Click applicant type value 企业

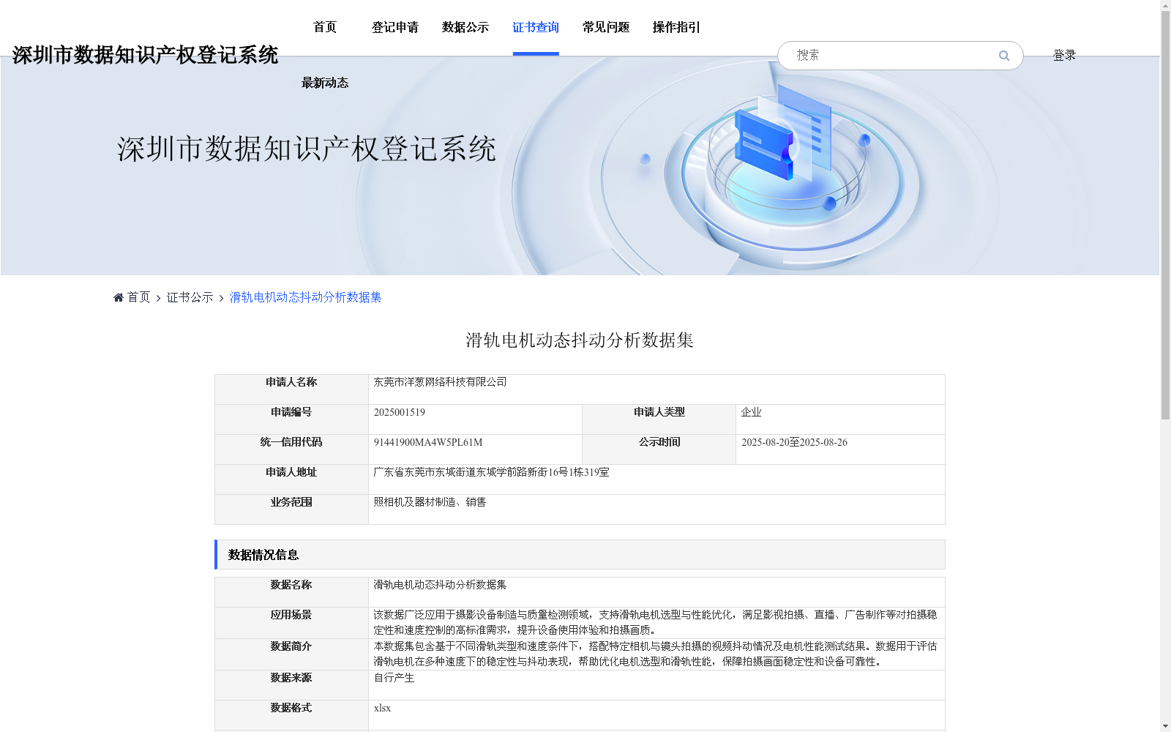[x=752, y=412]
